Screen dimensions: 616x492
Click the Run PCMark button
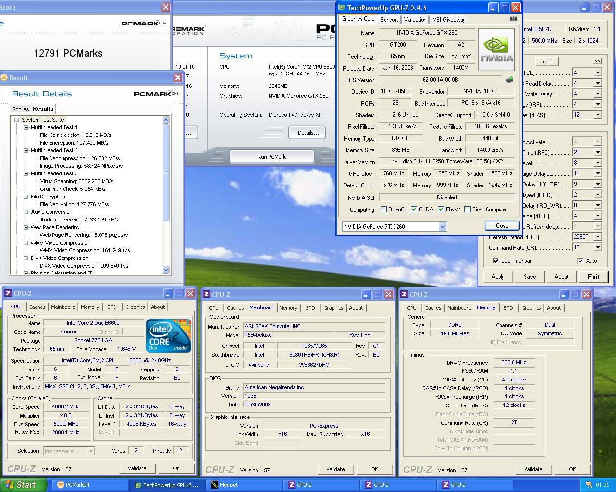click(x=271, y=157)
